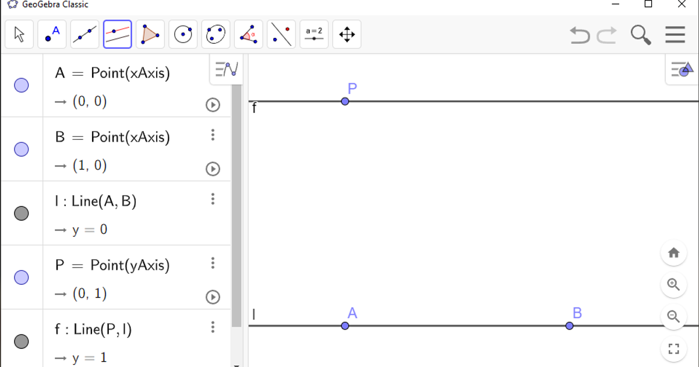Image resolution: width=699 pixels, height=367 pixels.
Task: Undo the last action
Action: pyautogui.click(x=580, y=35)
